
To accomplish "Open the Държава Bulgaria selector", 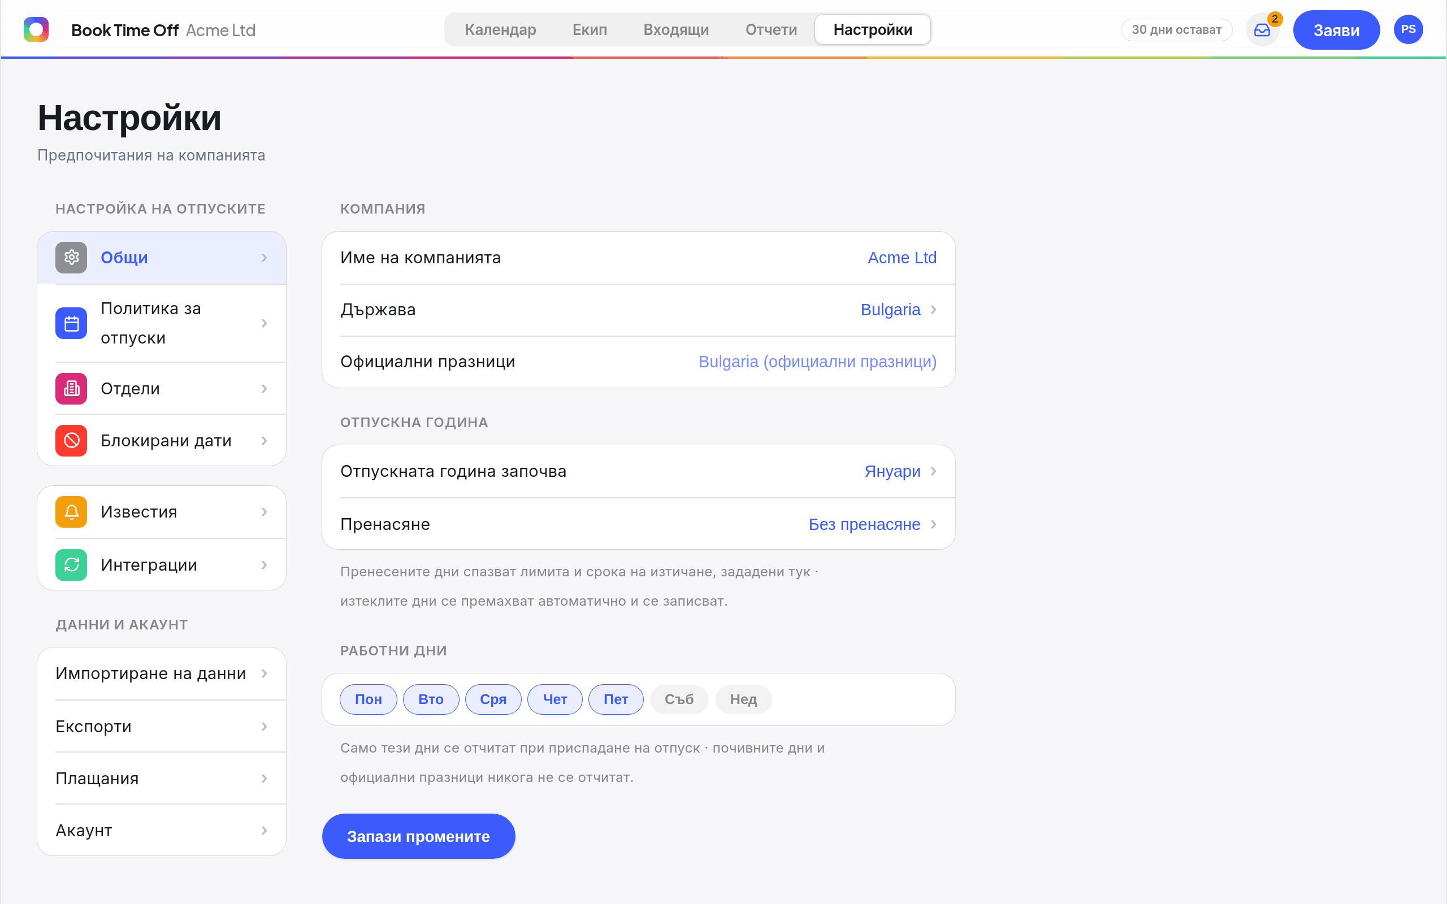I will point(898,310).
